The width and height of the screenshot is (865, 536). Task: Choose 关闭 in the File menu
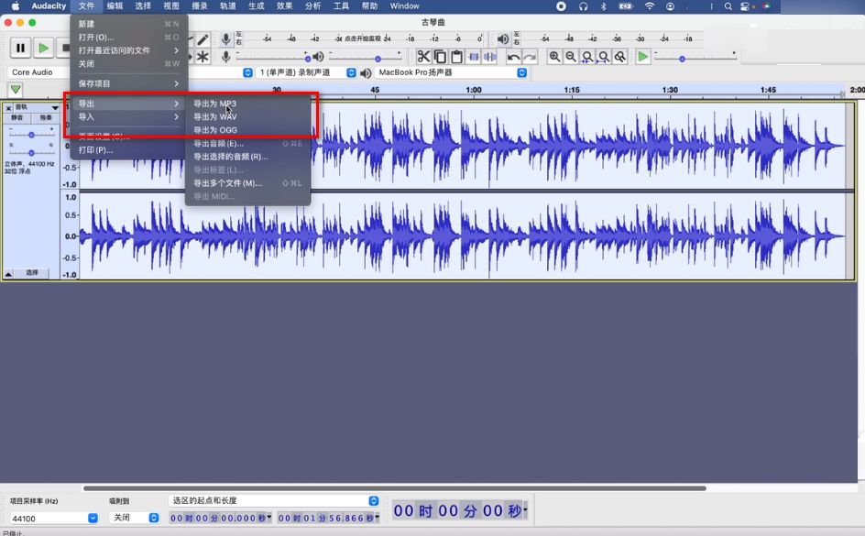click(129, 63)
